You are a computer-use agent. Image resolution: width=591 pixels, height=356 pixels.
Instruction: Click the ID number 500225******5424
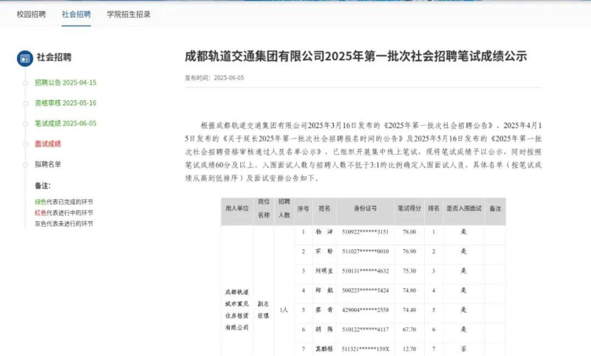pos(365,290)
